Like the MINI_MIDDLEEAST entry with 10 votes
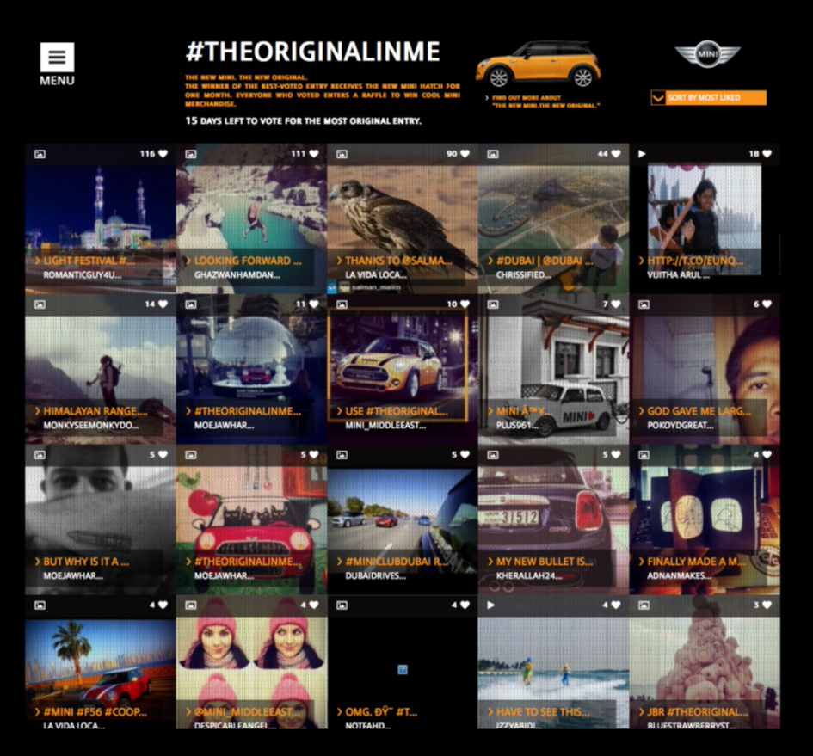 pos(465,304)
